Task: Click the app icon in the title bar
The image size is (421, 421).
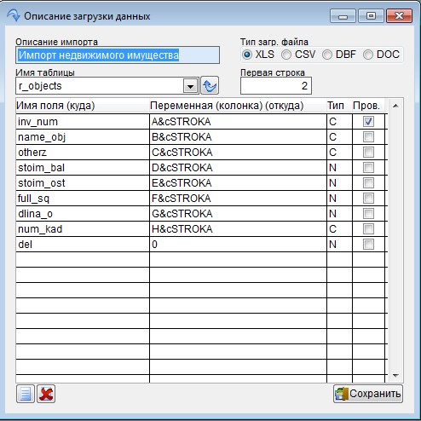Action: pyautogui.click(x=14, y=15)
